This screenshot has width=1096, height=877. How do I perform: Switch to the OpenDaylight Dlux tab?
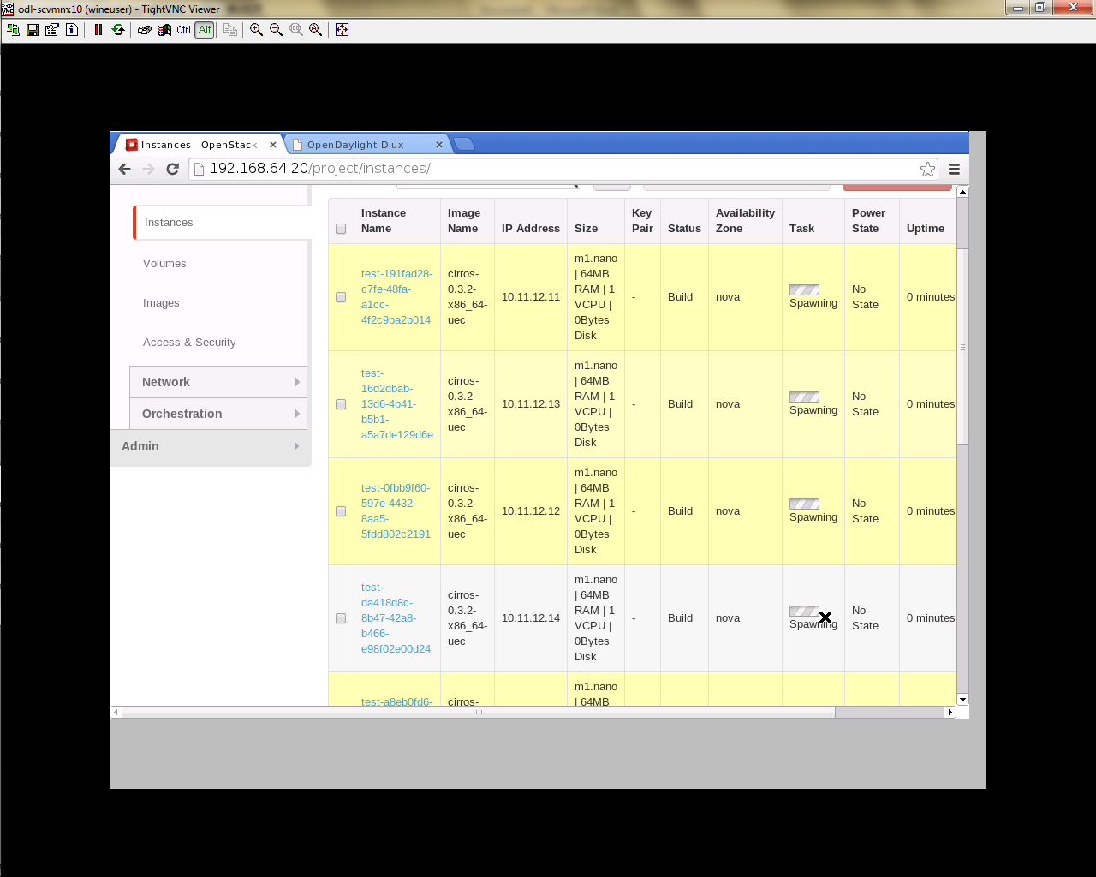(366, 145)
